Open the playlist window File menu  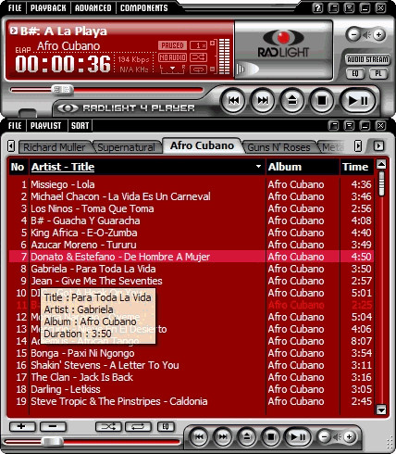coord(15,126)
